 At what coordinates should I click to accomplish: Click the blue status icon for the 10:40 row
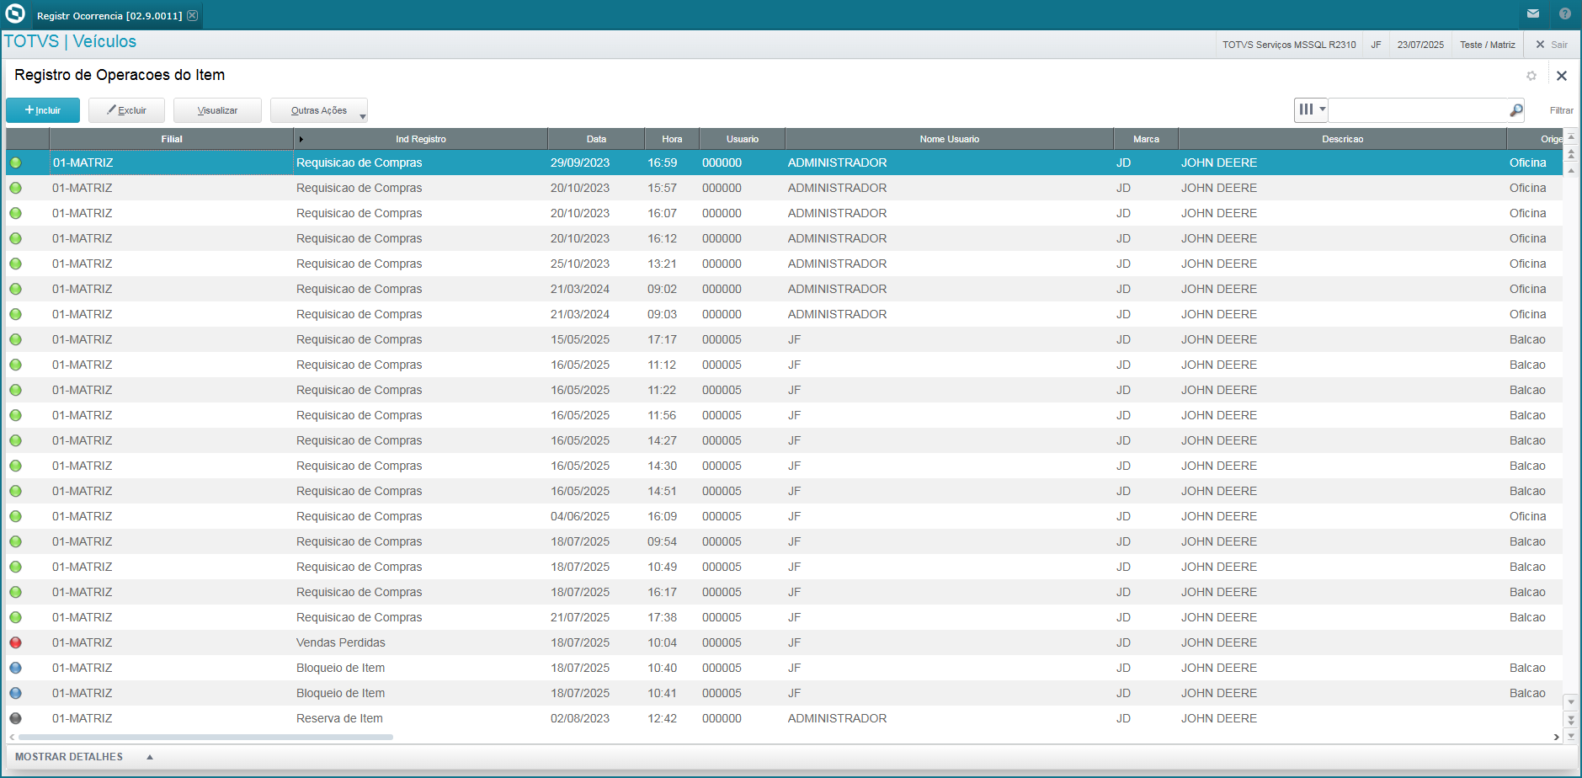(16, 668)
